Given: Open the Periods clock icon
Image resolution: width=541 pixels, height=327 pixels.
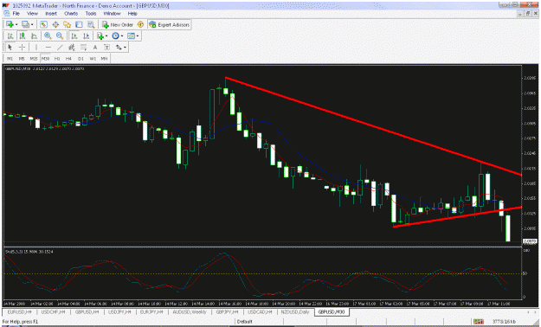Looking at the screenshot, I should click(x=116, y=35).
